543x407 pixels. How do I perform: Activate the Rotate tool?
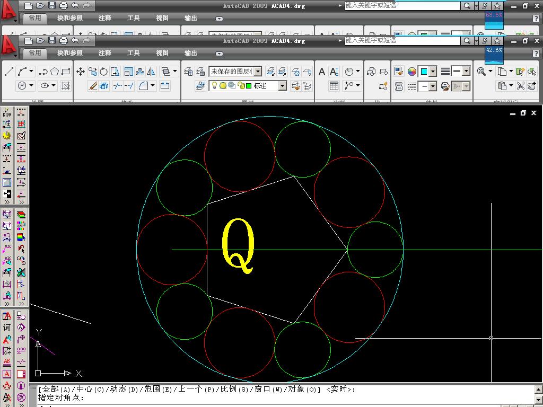[103, 72]
